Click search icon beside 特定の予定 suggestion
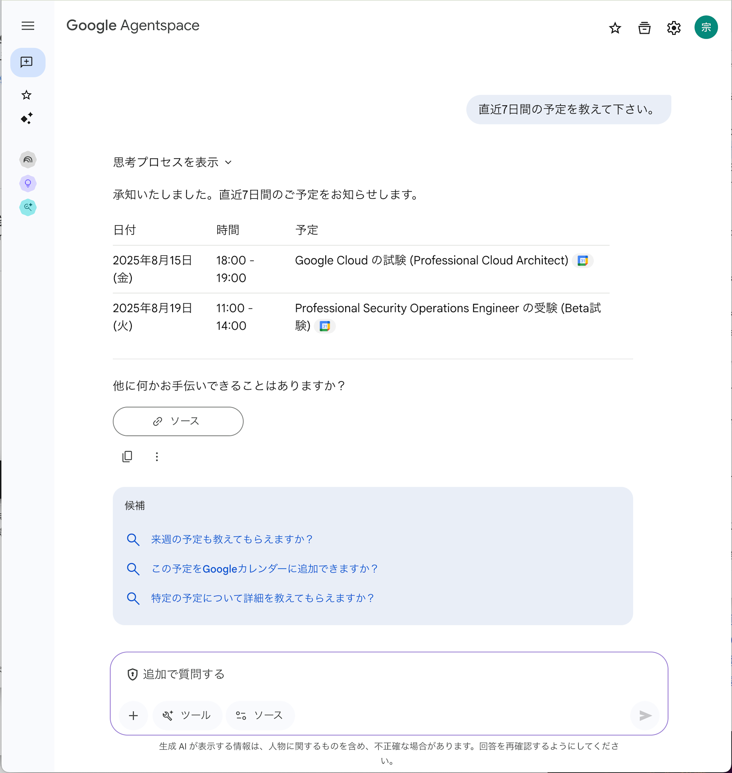The image size is (732, 773). point(133,598)
